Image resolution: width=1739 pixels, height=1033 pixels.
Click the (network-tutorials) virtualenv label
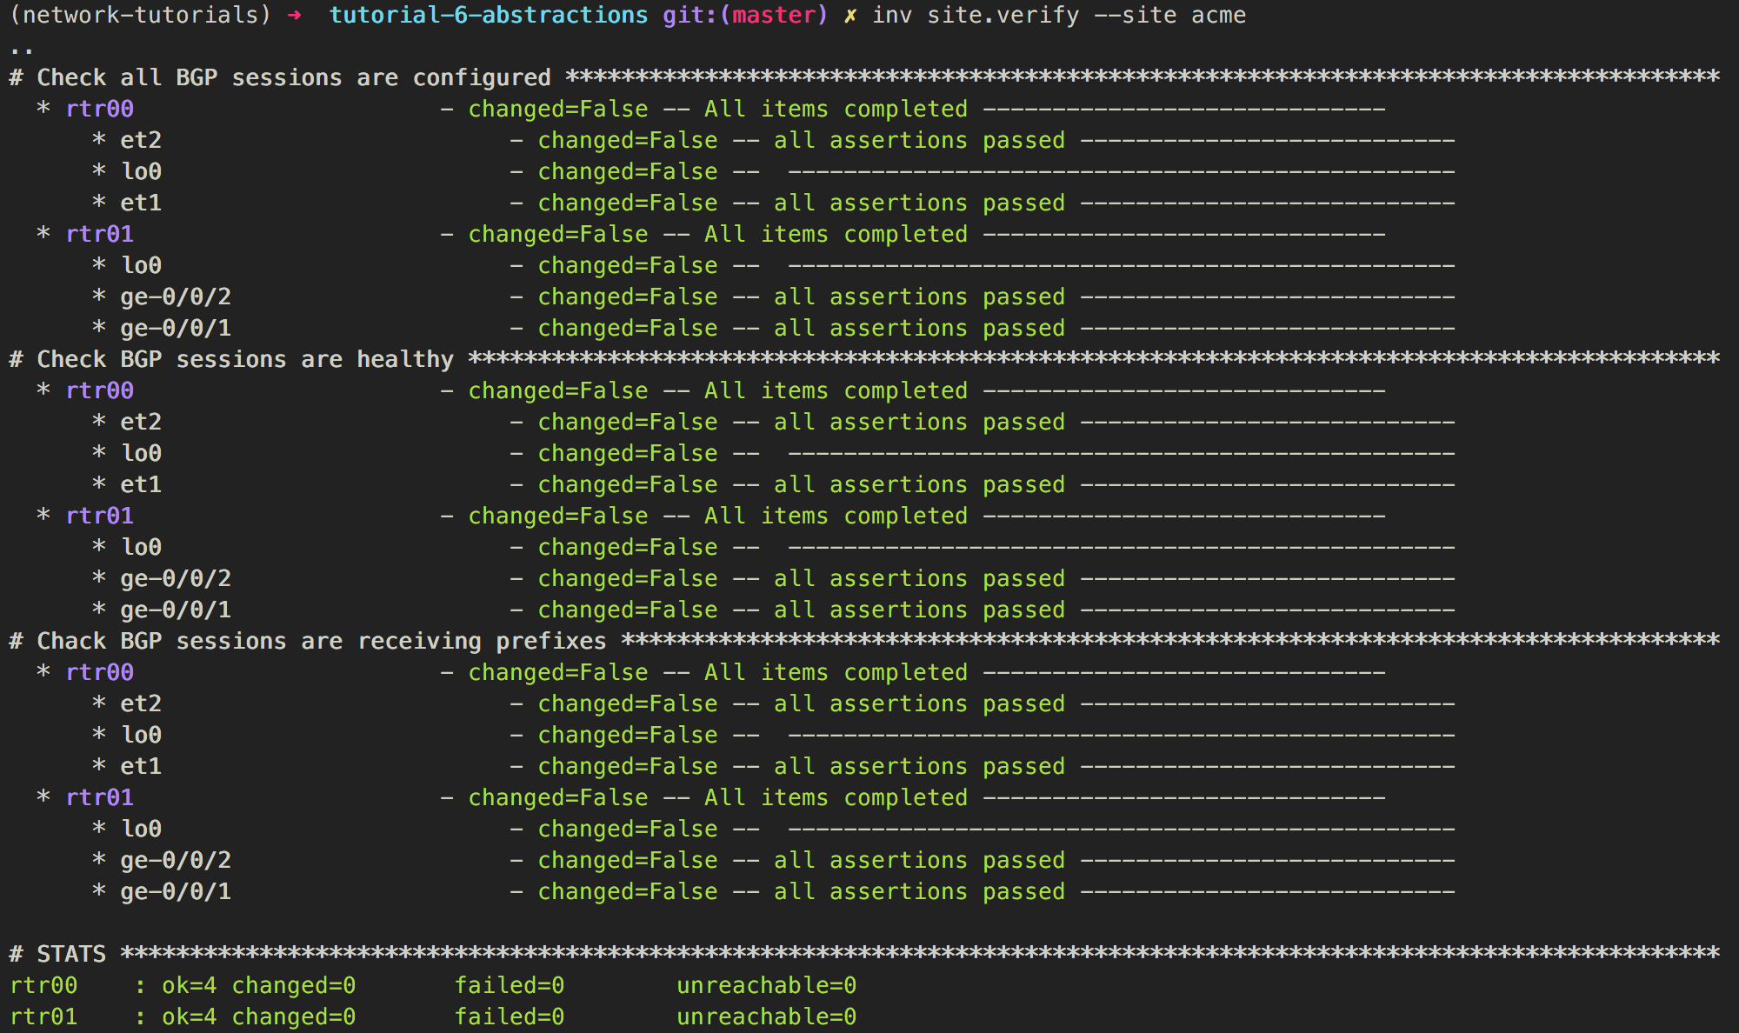coord(140,16)
